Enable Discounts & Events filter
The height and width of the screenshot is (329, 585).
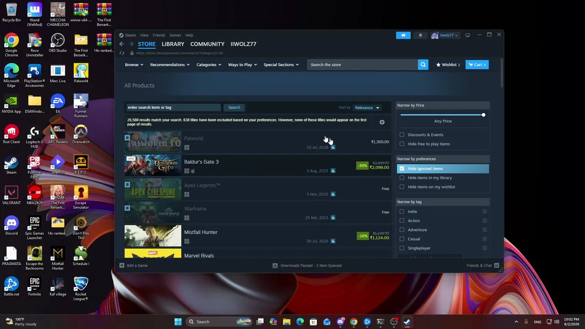[402, 135]
